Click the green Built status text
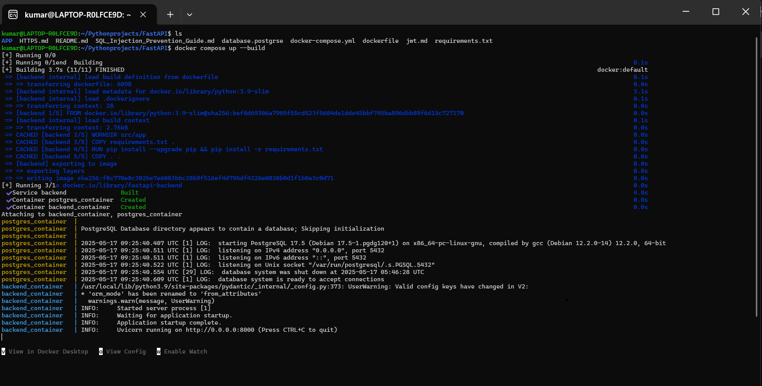Image resolution: width=762 pixels, height=386 pixels. (x=129, y=192)
